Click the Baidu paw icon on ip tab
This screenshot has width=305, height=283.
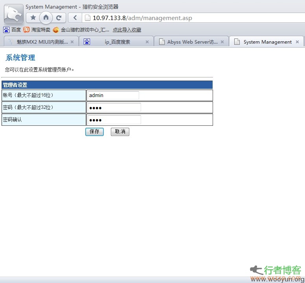(87, 42)
